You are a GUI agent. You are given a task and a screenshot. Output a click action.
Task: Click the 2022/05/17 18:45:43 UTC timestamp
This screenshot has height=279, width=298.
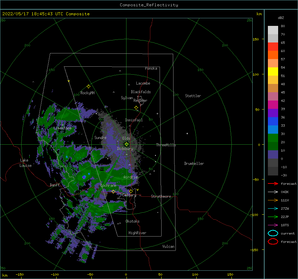click(x=46, y=14)
